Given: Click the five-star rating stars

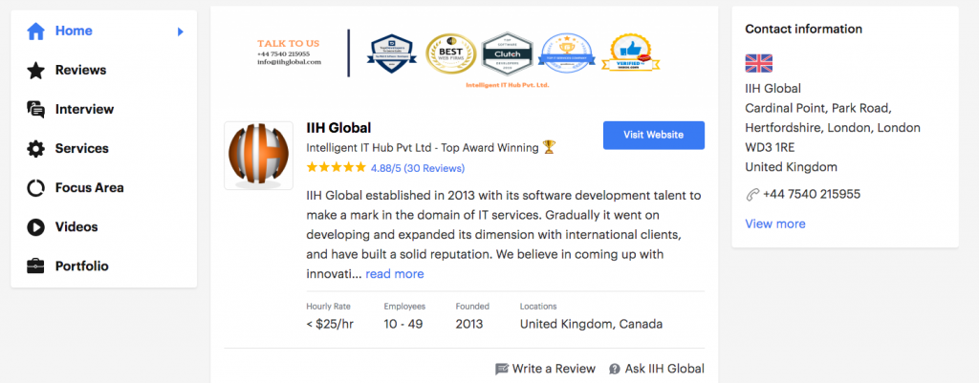Looking at the screenshot, I should click(x=337, y=167).
